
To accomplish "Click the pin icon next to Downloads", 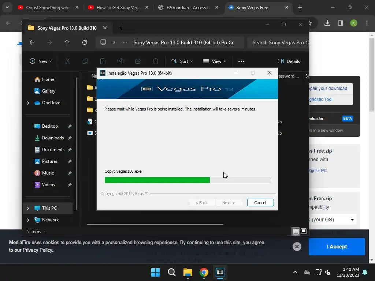I will (70, 138).
